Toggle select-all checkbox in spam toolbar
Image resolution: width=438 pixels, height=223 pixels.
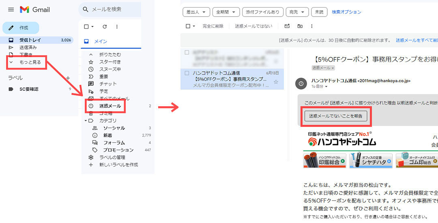188,26
